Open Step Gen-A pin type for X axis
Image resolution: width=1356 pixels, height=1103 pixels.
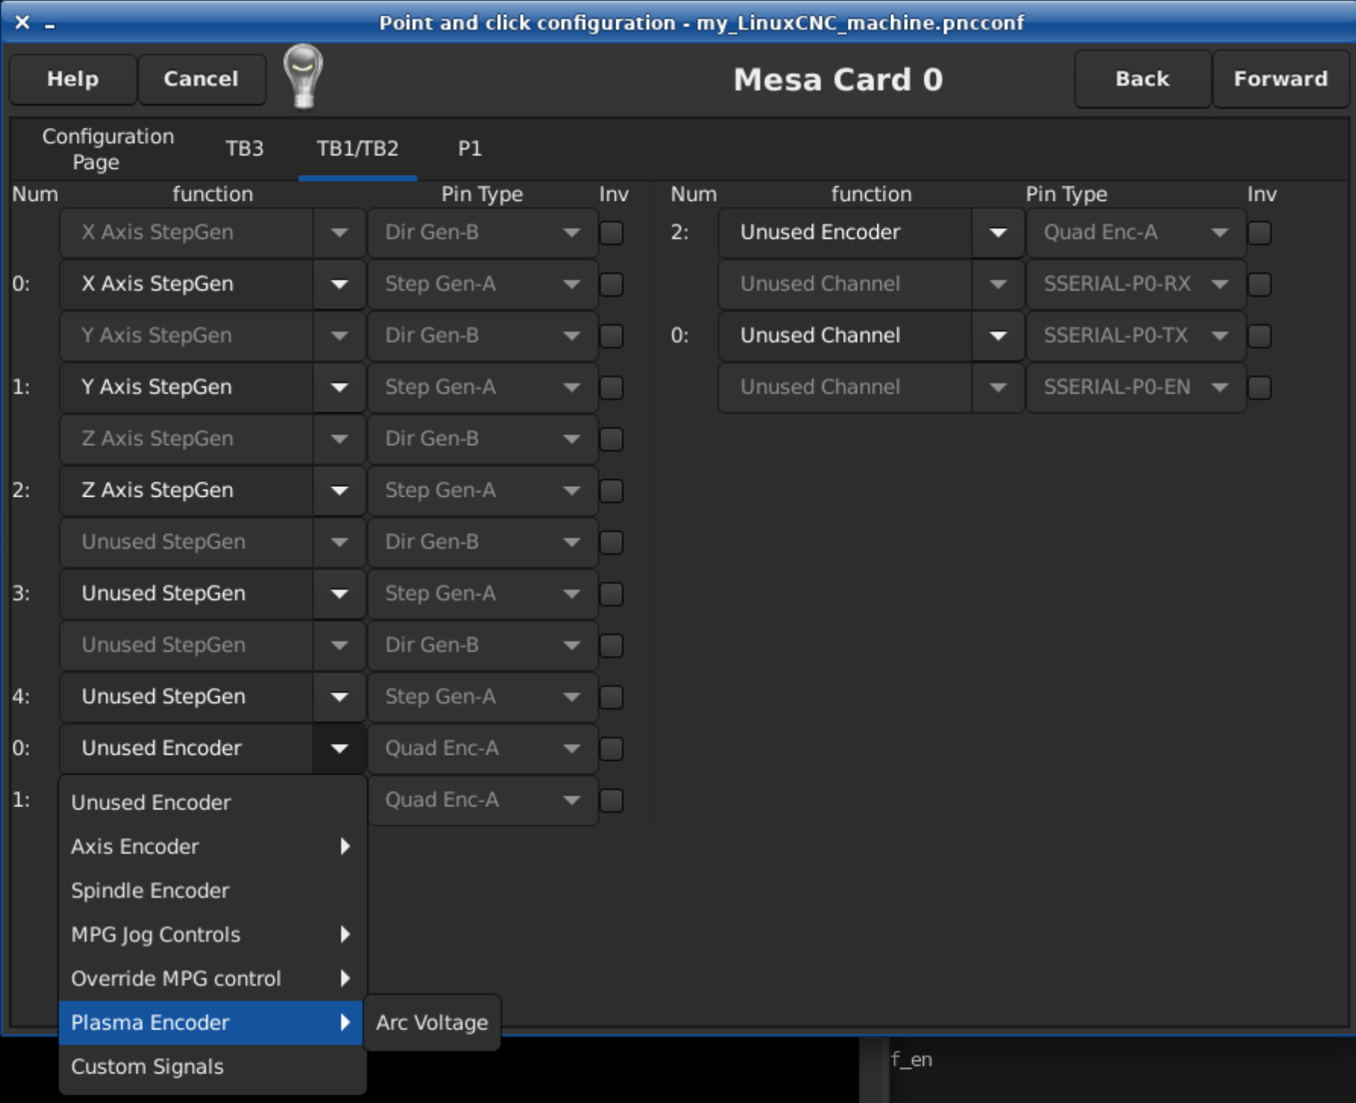482,284
